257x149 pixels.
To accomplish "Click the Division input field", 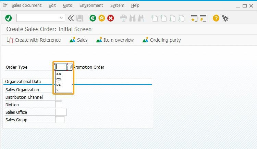I will [59, 105].
